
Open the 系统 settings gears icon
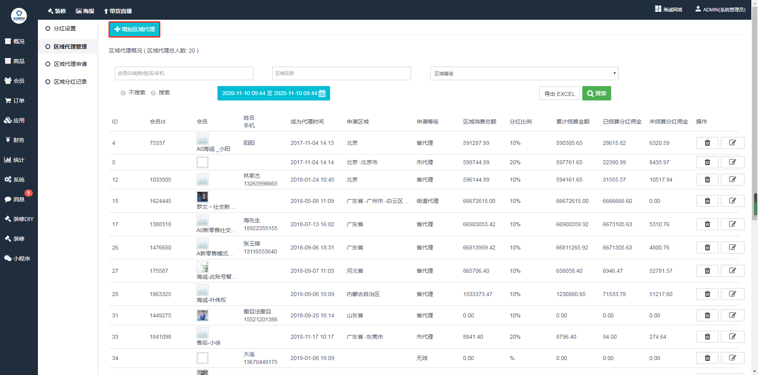pyautogui.click(x=8, y=180)
